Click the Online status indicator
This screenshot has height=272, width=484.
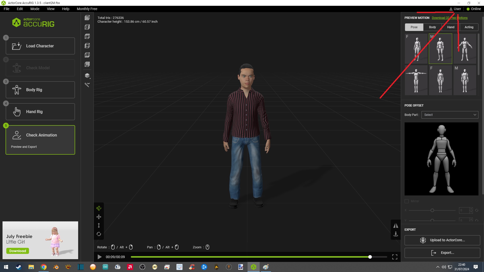pos(474,9)
